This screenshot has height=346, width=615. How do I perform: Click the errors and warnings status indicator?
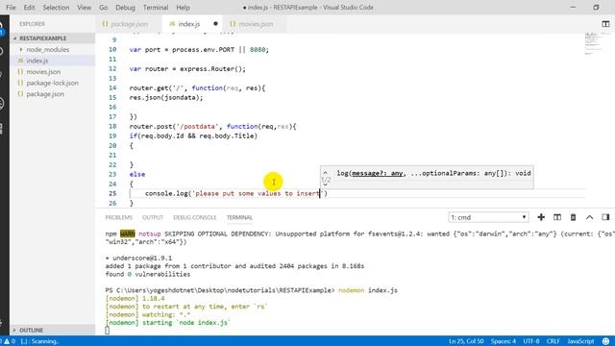point(8,341)
